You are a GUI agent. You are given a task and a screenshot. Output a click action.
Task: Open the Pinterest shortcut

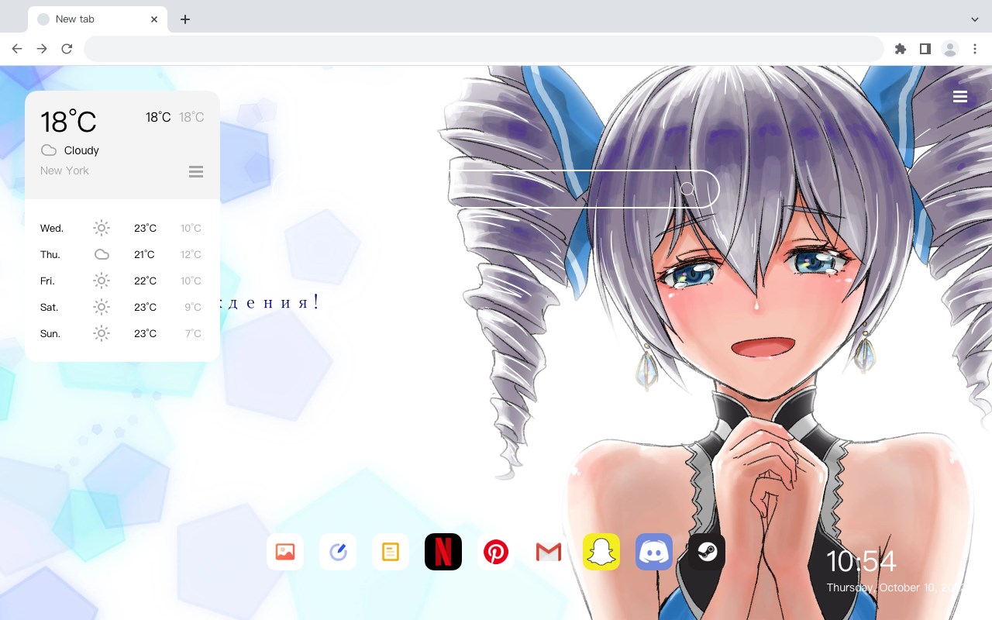click(x=496, y=552)
